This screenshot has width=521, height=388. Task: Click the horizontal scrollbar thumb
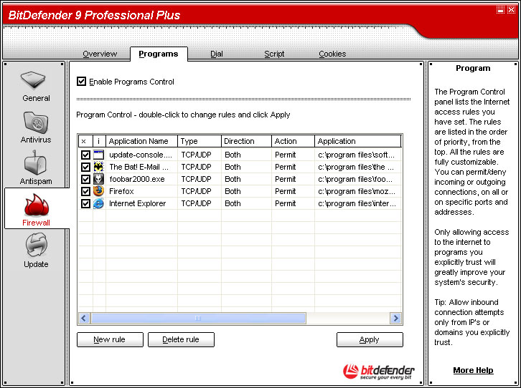coord(198,318)
